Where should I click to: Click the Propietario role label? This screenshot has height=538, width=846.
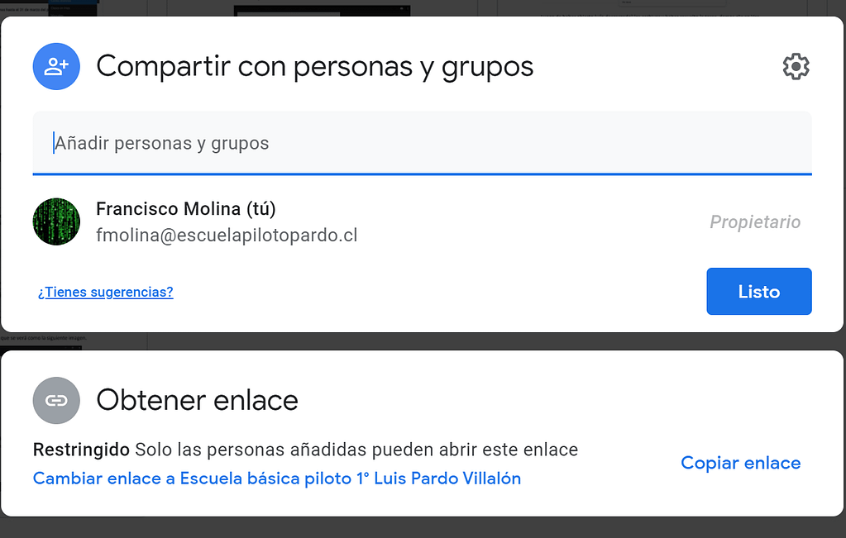pyautogui.click(x=755, y=221)
